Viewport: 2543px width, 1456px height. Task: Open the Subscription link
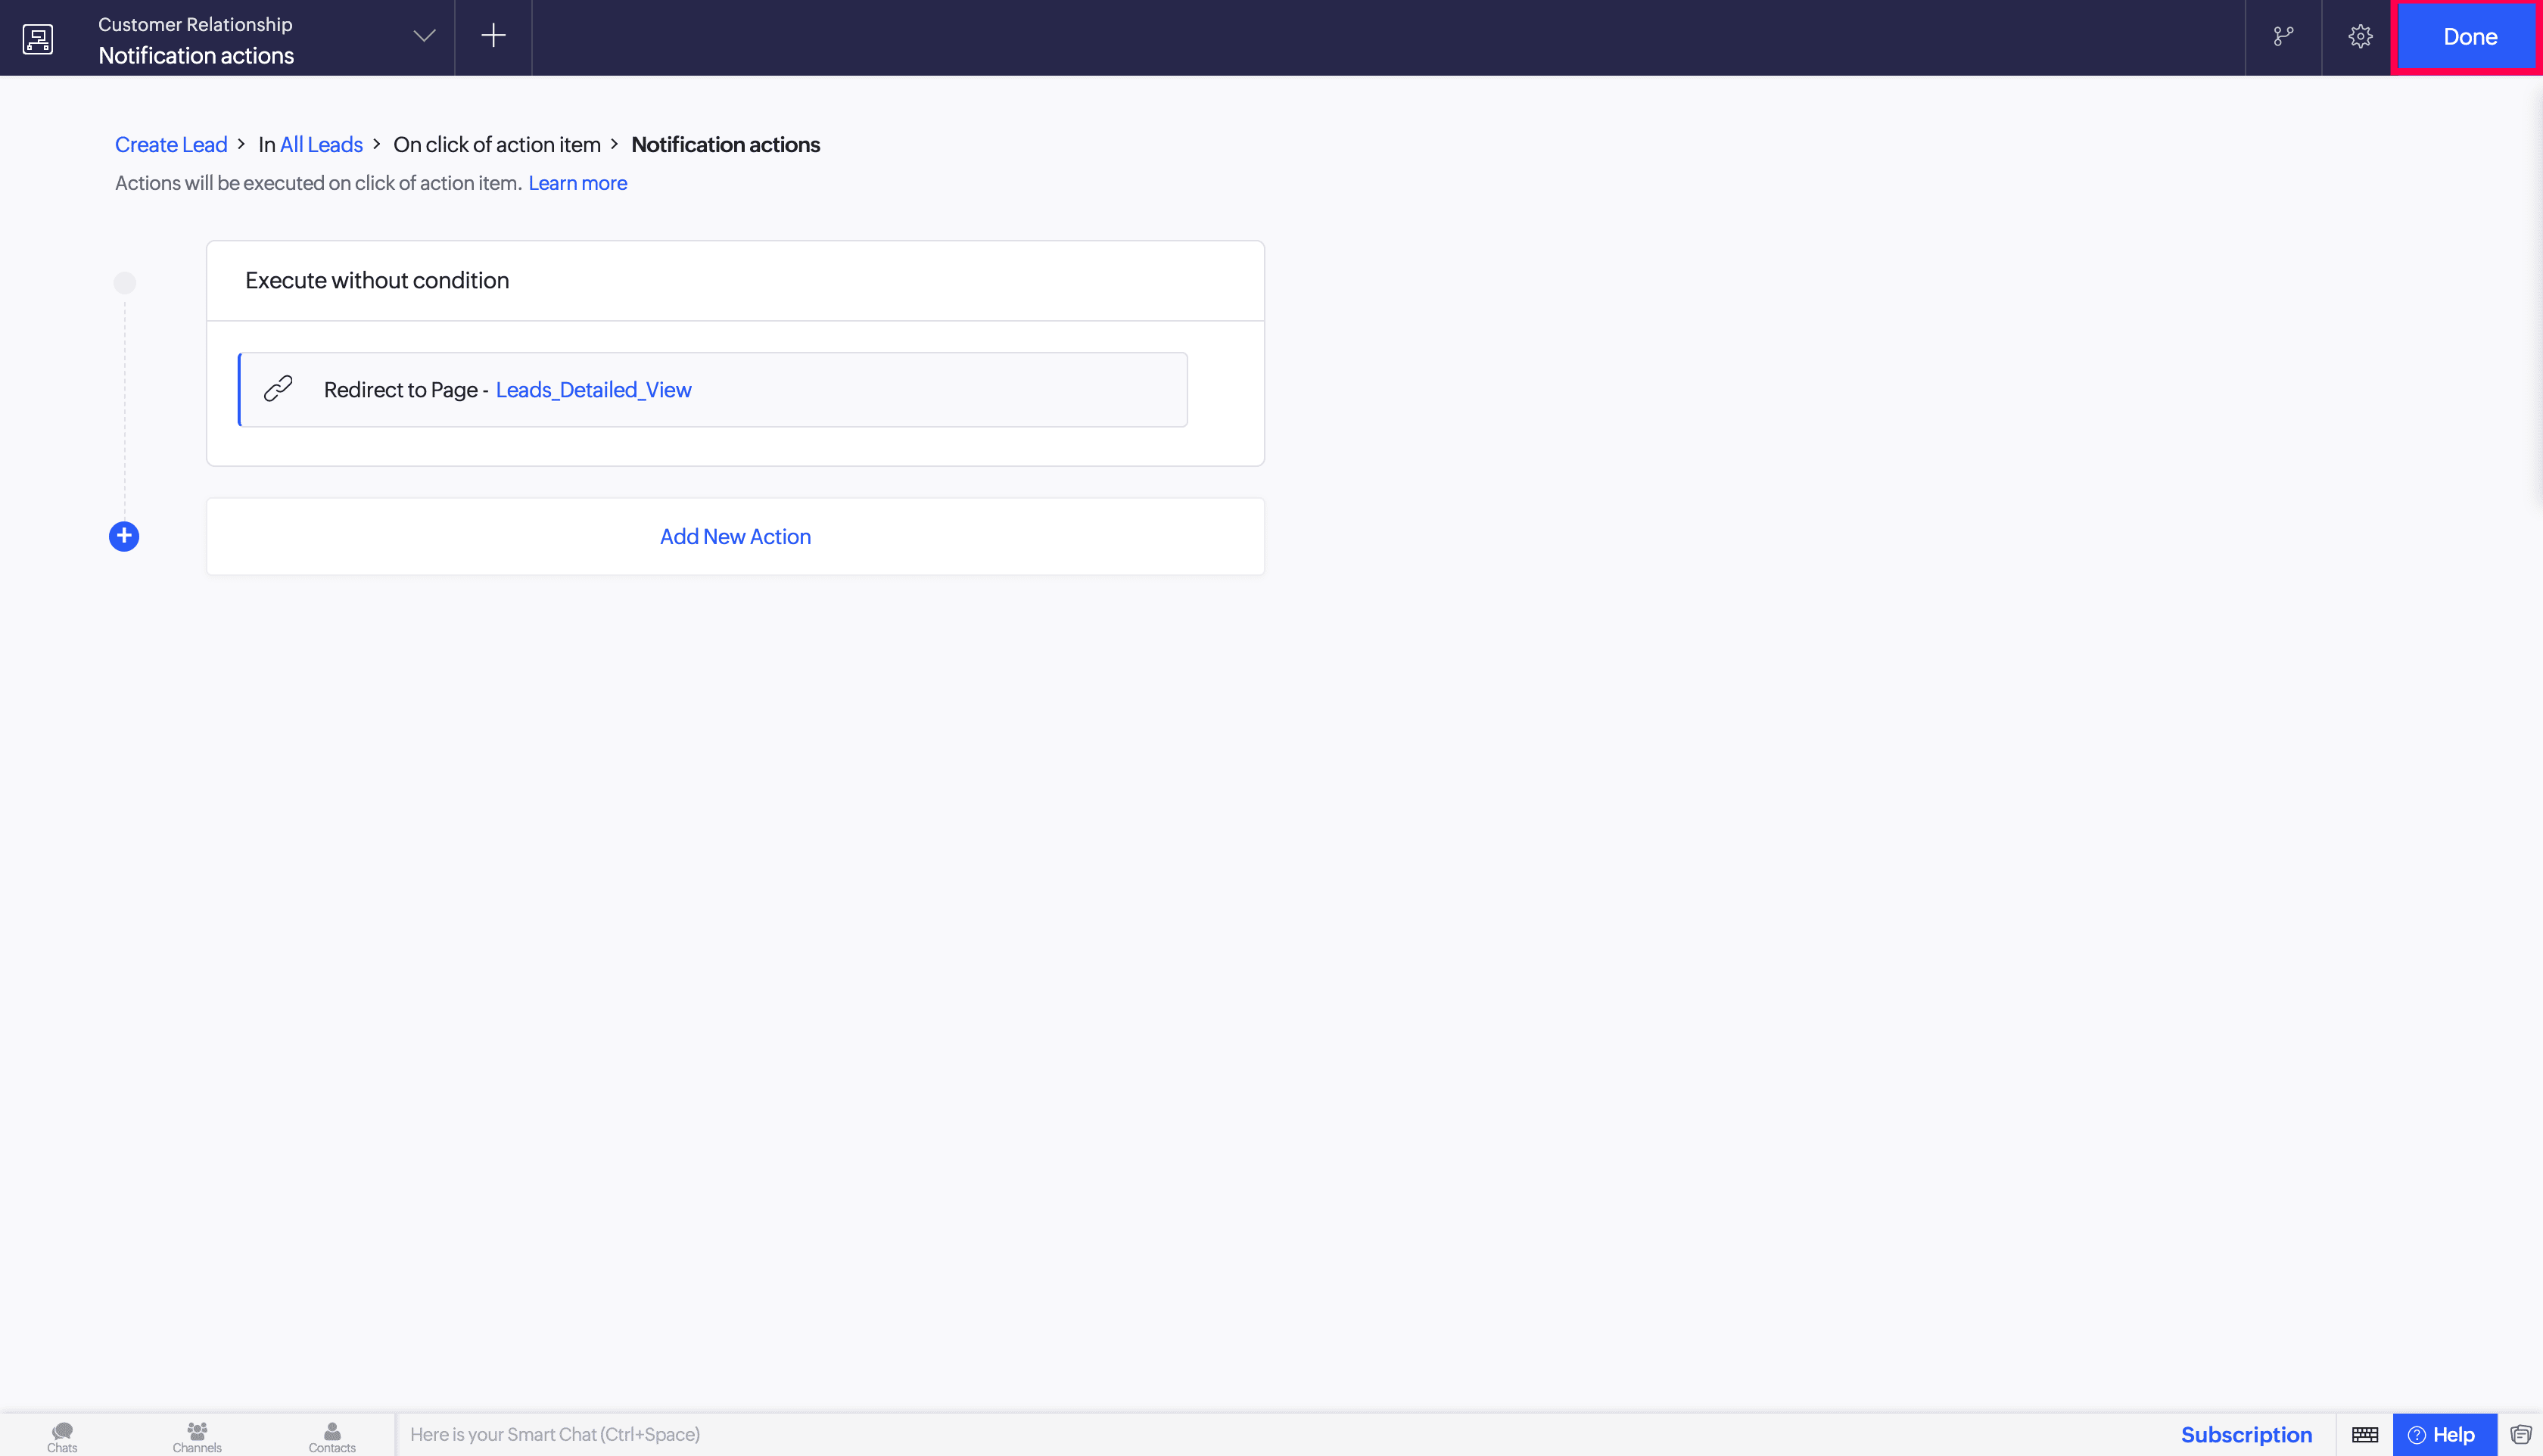tap(2246, 1435)
